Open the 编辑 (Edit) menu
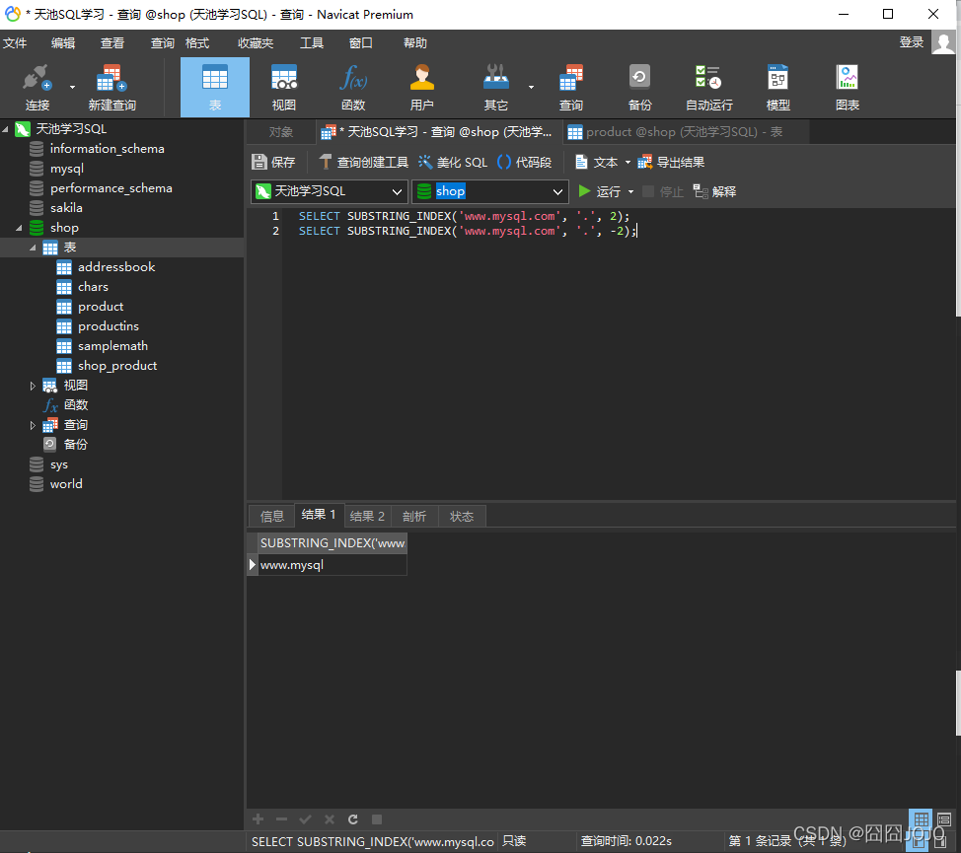This screenshot has width=961, height=853. [x=63, y=42]
